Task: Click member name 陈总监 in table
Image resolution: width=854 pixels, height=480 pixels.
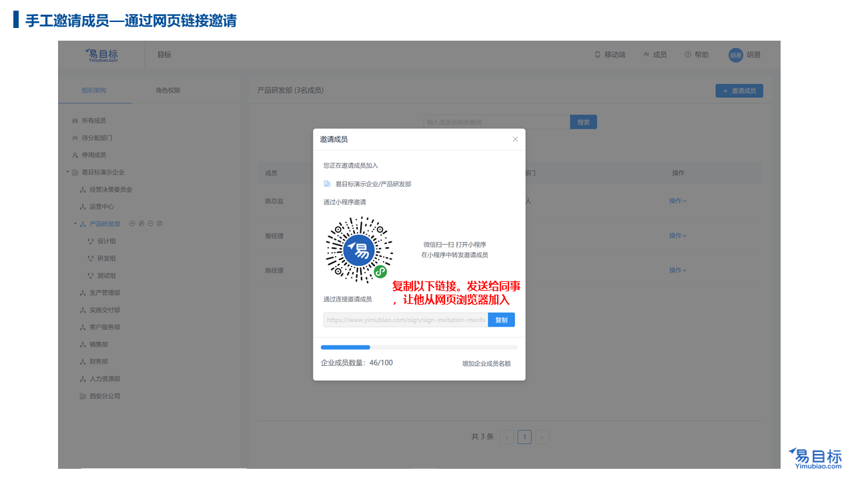Action: coord(274,201)
